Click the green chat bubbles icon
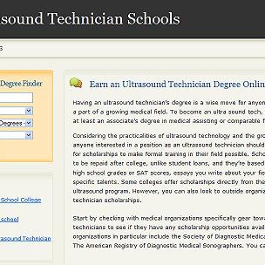 coord(76,83)
